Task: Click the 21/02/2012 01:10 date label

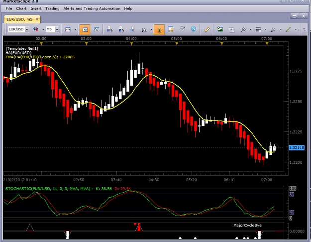Action: point(20,180)
